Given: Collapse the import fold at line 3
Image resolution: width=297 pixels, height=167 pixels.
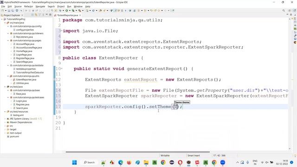Looking at the screenshot, I should 62,31.
